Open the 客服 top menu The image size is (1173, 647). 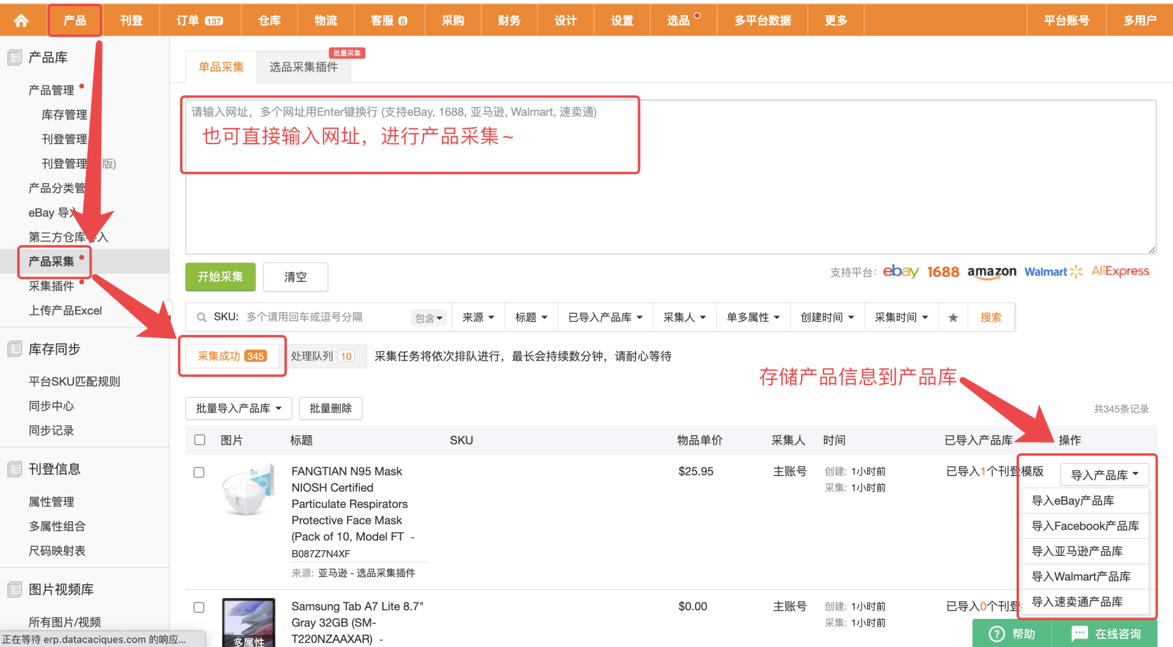[x=389, y=21]
